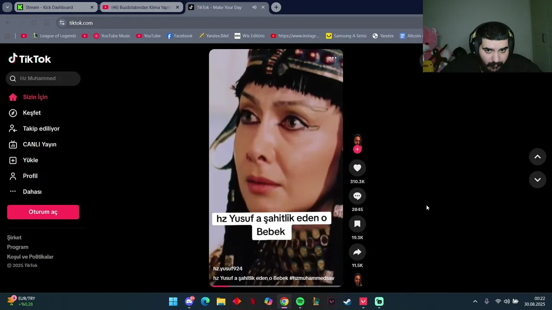Open the volume control in tray
552x310 pixels.
tap(507, 301)
